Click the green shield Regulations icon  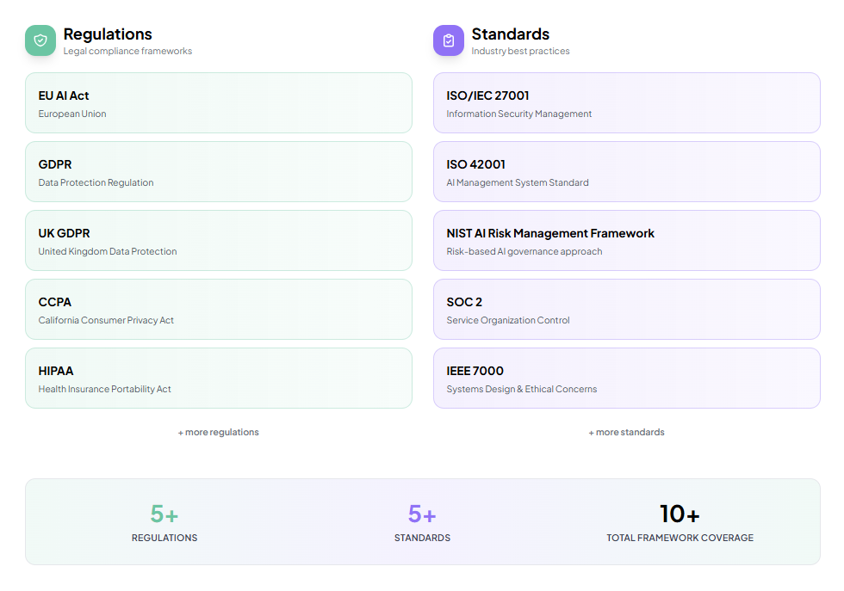40,40
